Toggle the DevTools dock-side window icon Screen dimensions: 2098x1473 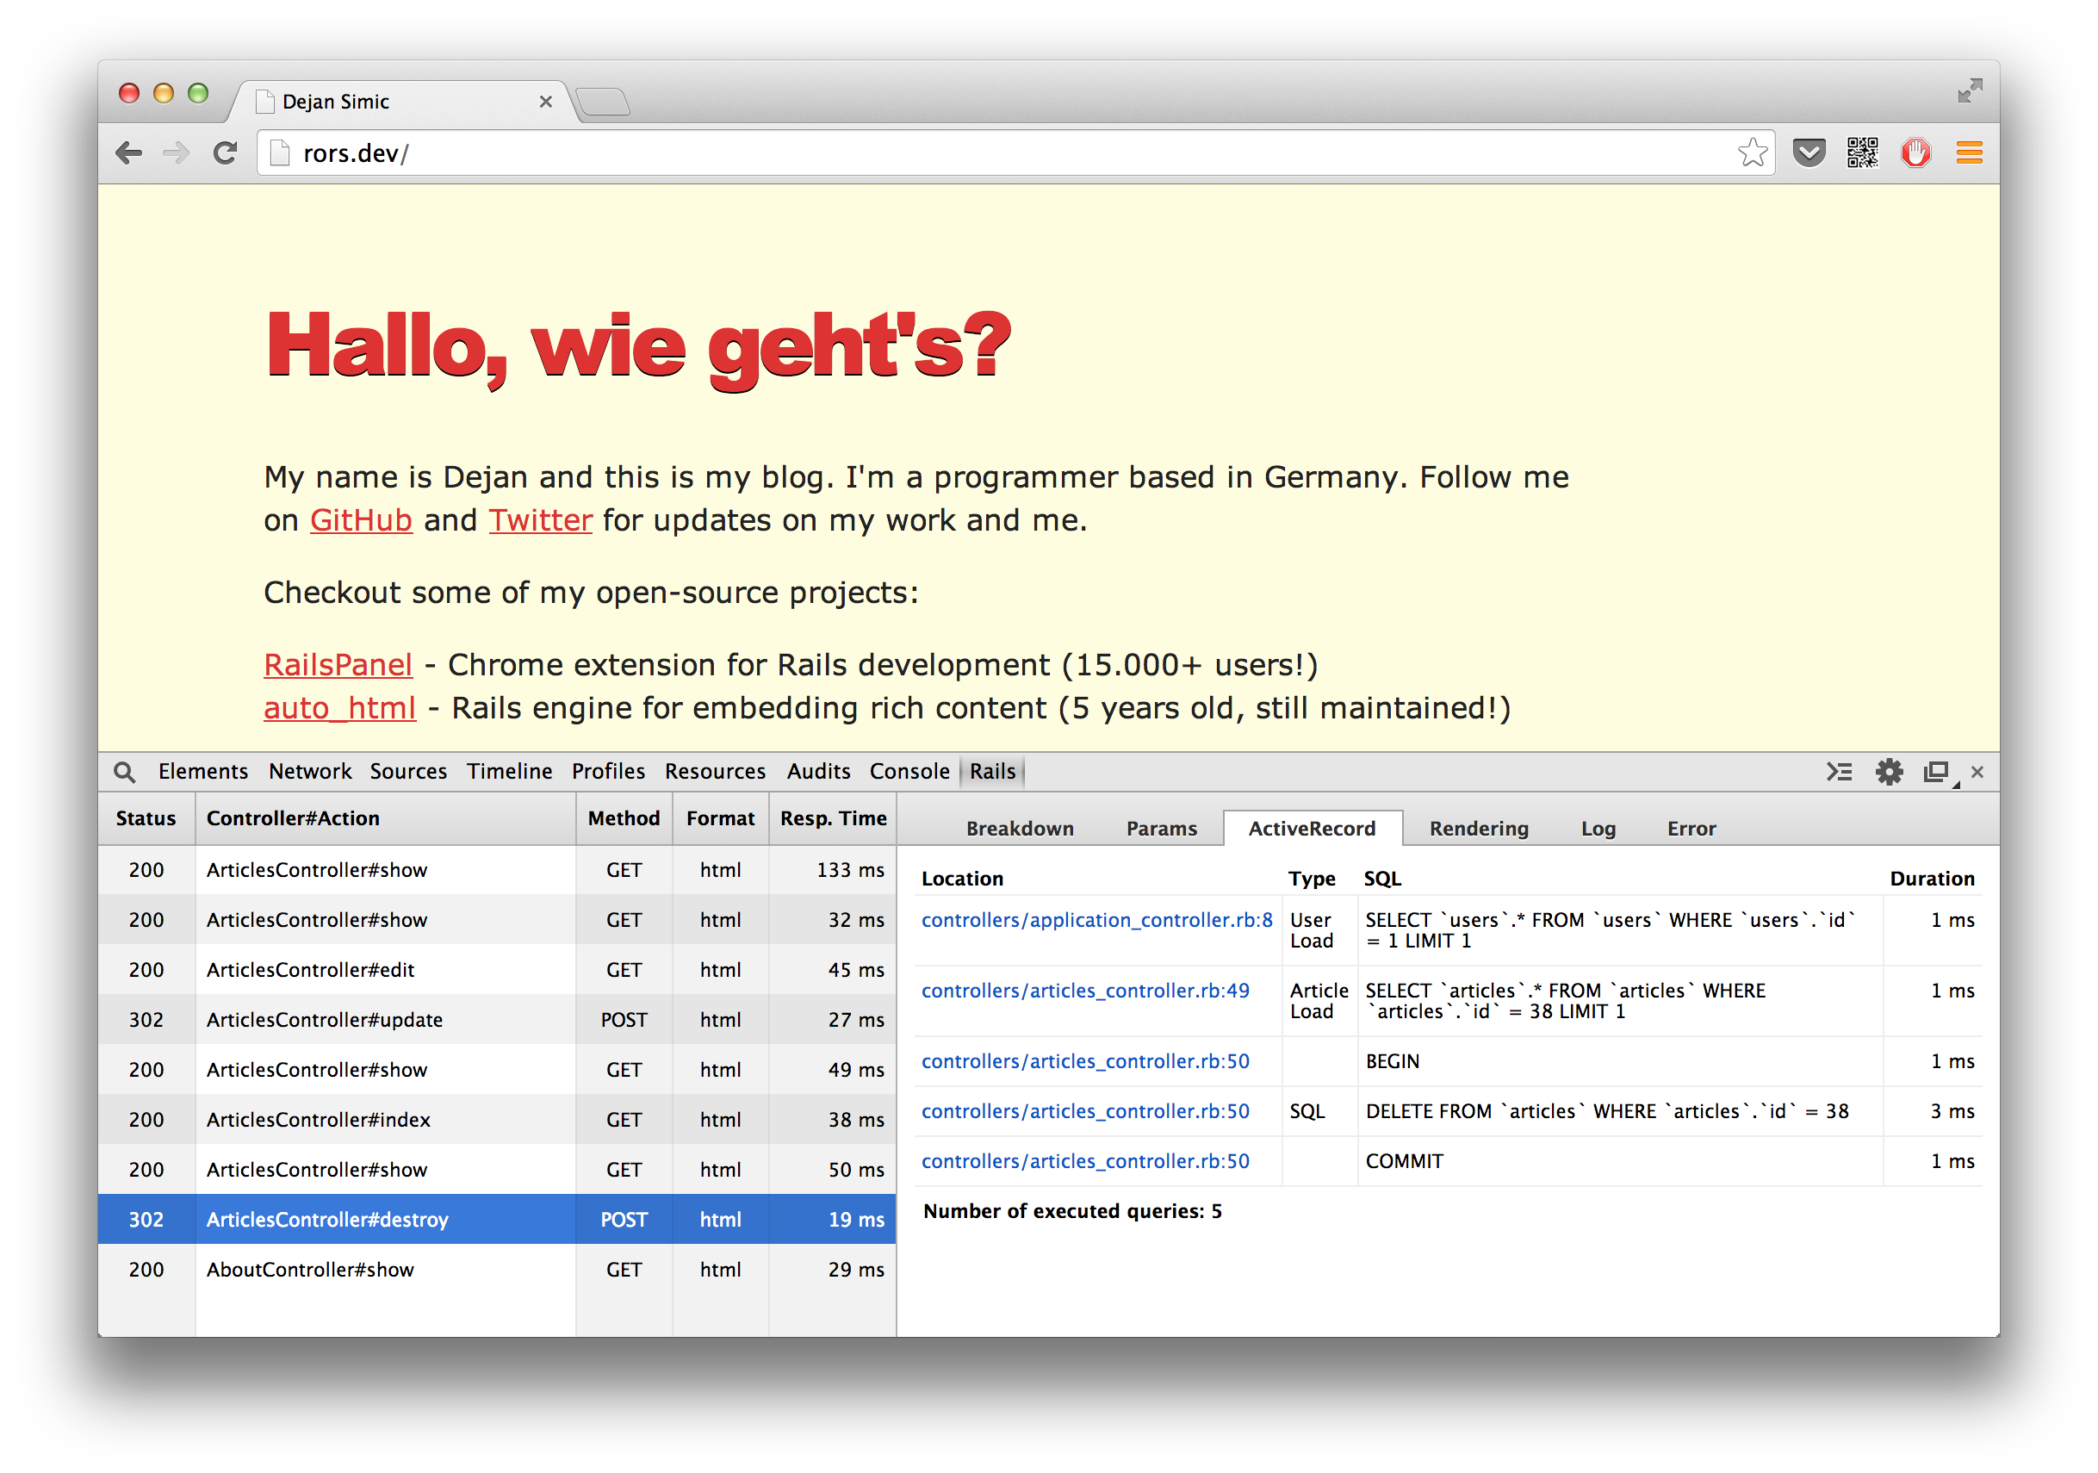(x=1935, y=772)
